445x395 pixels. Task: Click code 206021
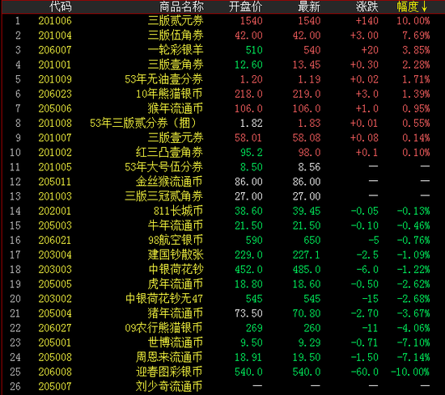[55, 240]
